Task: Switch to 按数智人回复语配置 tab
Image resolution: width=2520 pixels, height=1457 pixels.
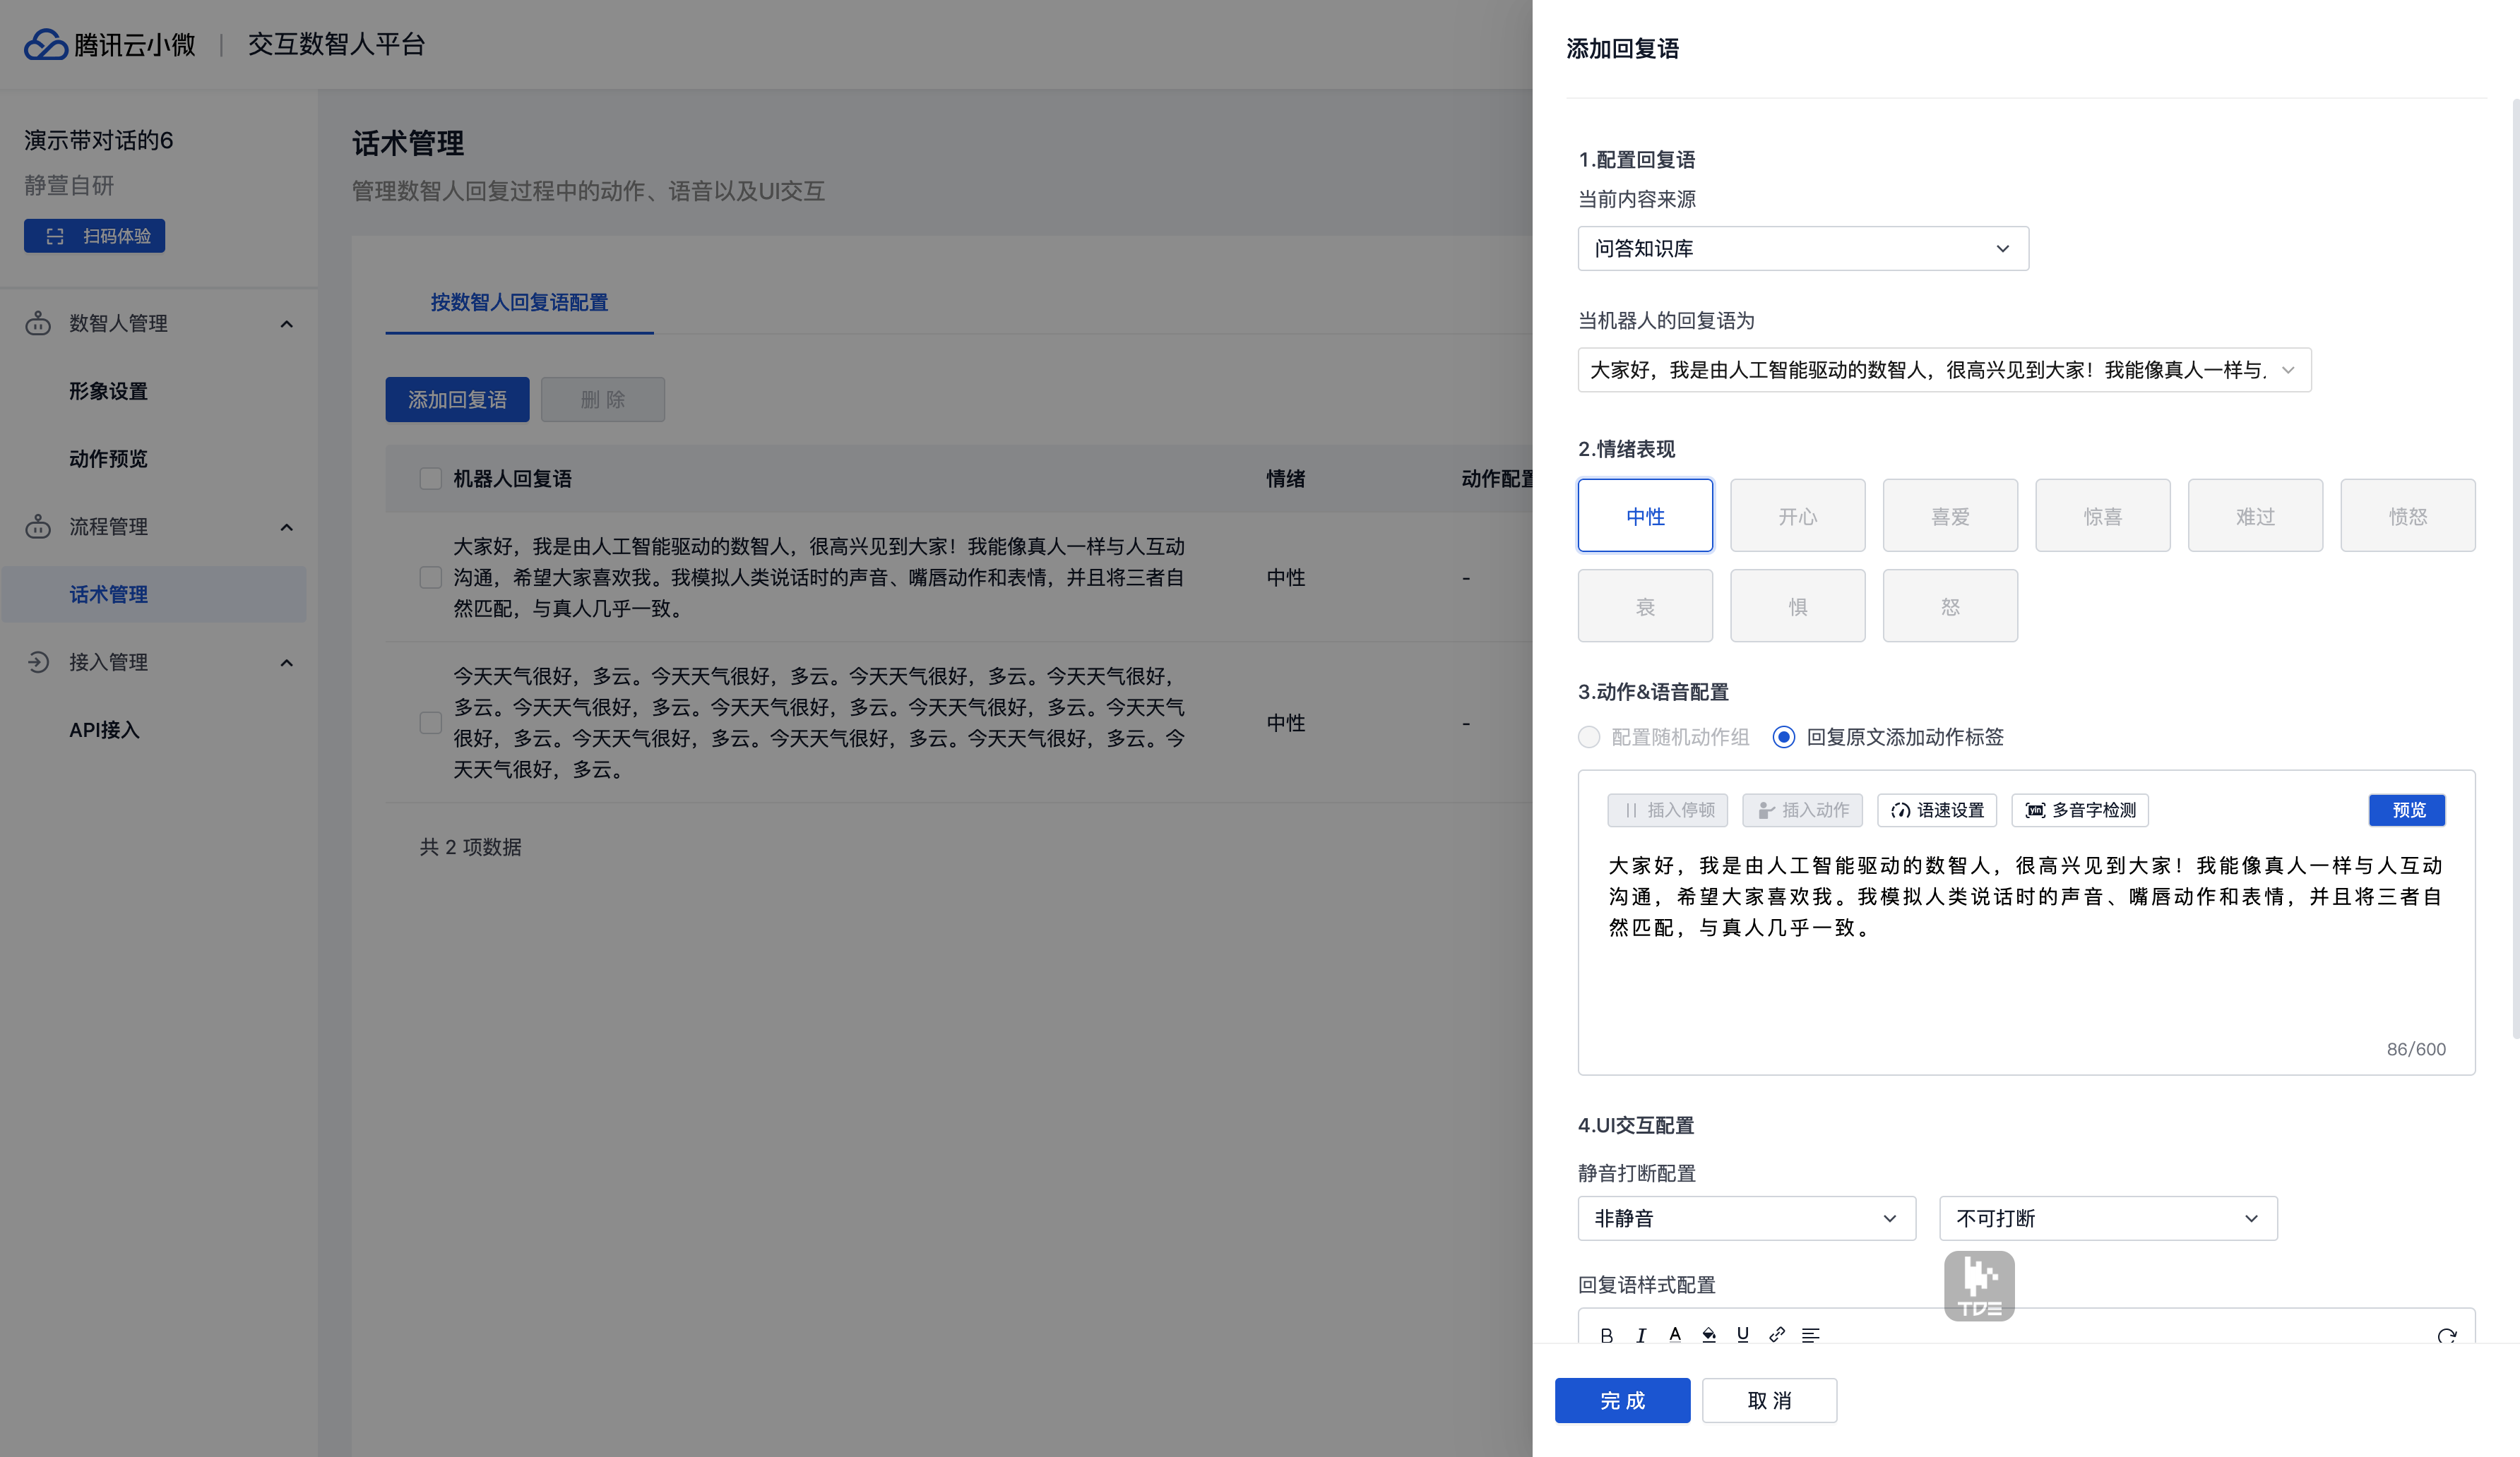Action: coord(519,302)
